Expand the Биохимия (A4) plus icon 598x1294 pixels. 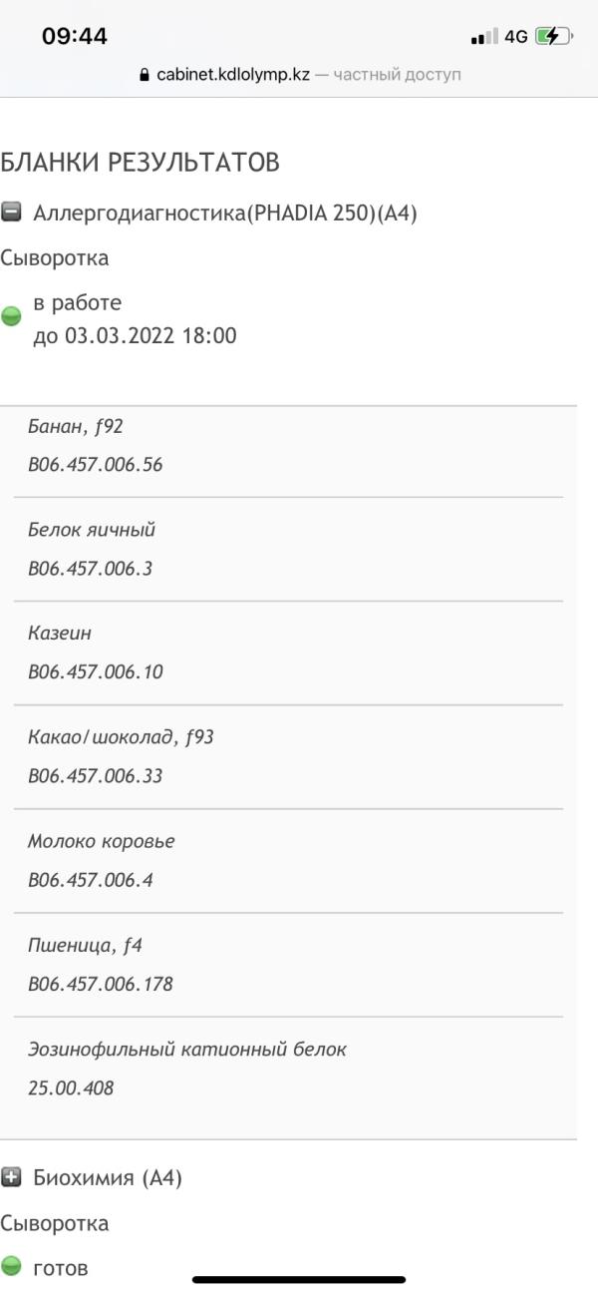pos(11,1178)
